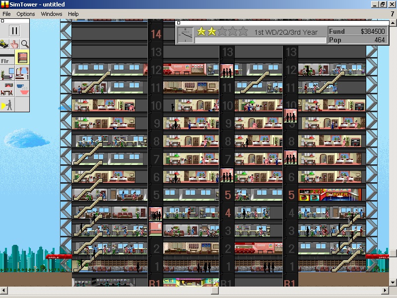
Task: Pick the elevator construction tool
Action: 22,57
